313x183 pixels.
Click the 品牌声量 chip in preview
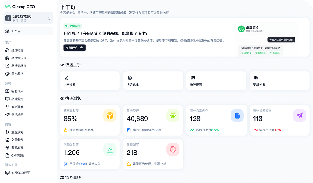click(x=246, y=53)
